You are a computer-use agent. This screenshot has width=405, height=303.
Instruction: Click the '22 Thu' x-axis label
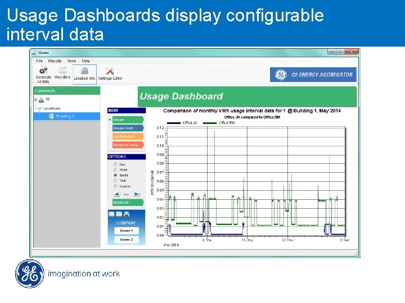[287, 240]
